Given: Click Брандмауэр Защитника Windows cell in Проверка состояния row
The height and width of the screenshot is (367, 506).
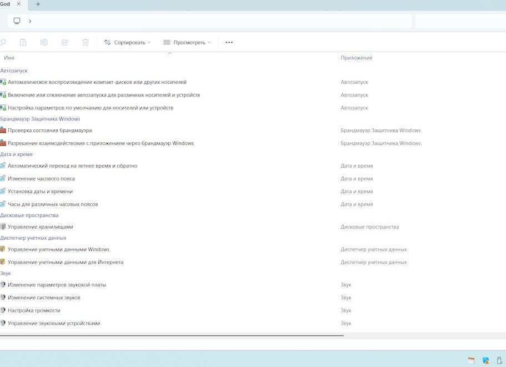Looking at the screenshot, I should tap(380, 130).
